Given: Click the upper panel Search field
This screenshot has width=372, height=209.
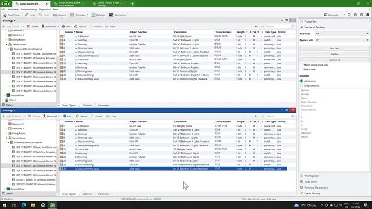Looking at the screenshot, I should coord(280,26).
